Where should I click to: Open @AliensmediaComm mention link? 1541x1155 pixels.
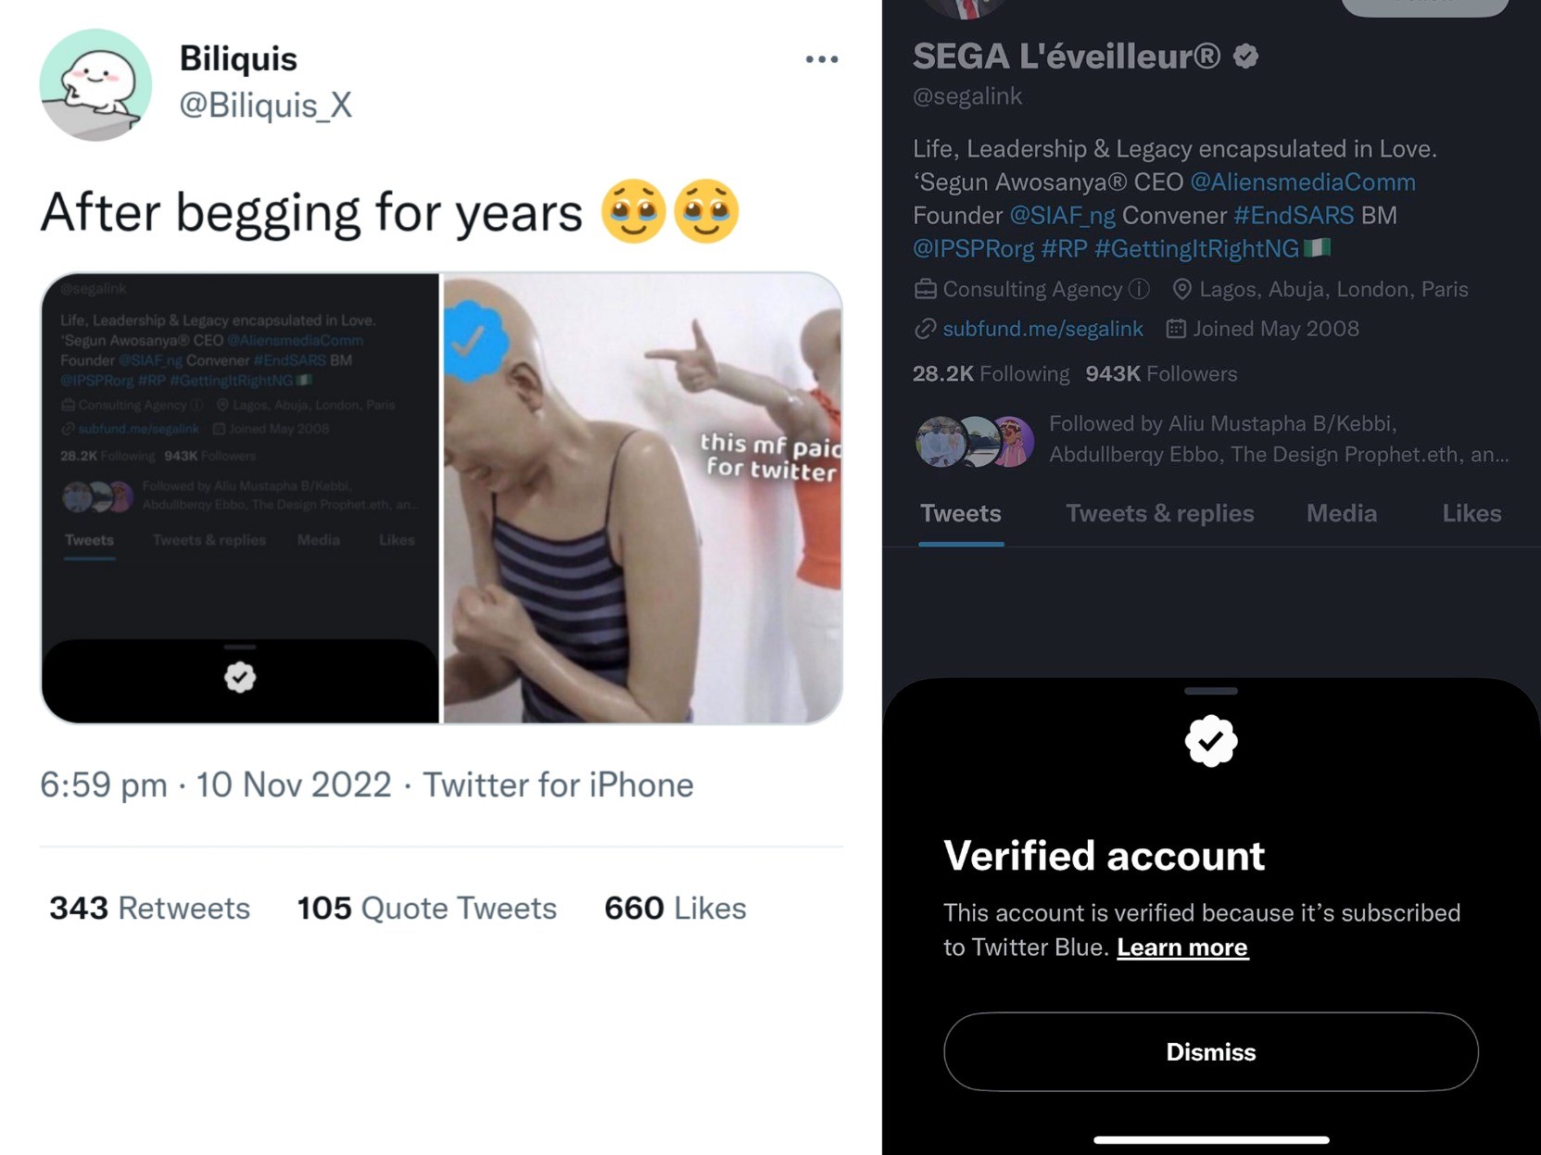[x=1302, y=182]
